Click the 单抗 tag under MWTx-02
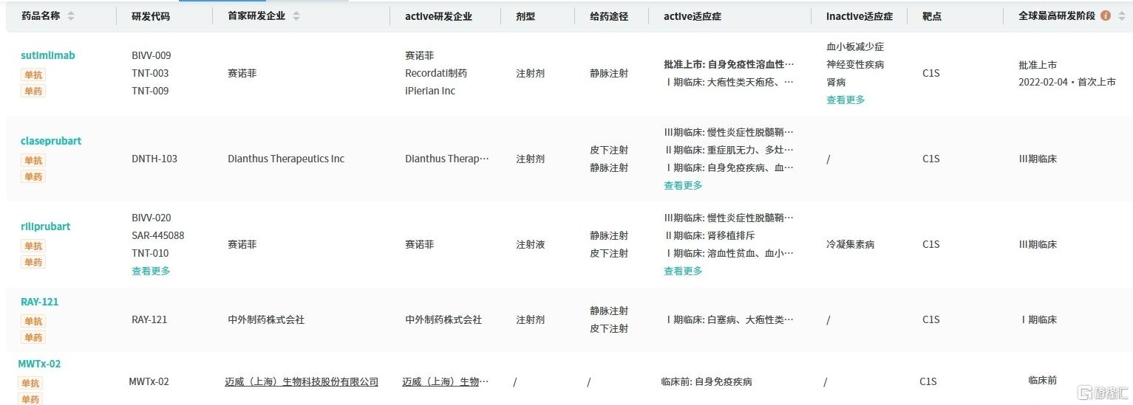 pyautogui.click(x=30, y=383)
